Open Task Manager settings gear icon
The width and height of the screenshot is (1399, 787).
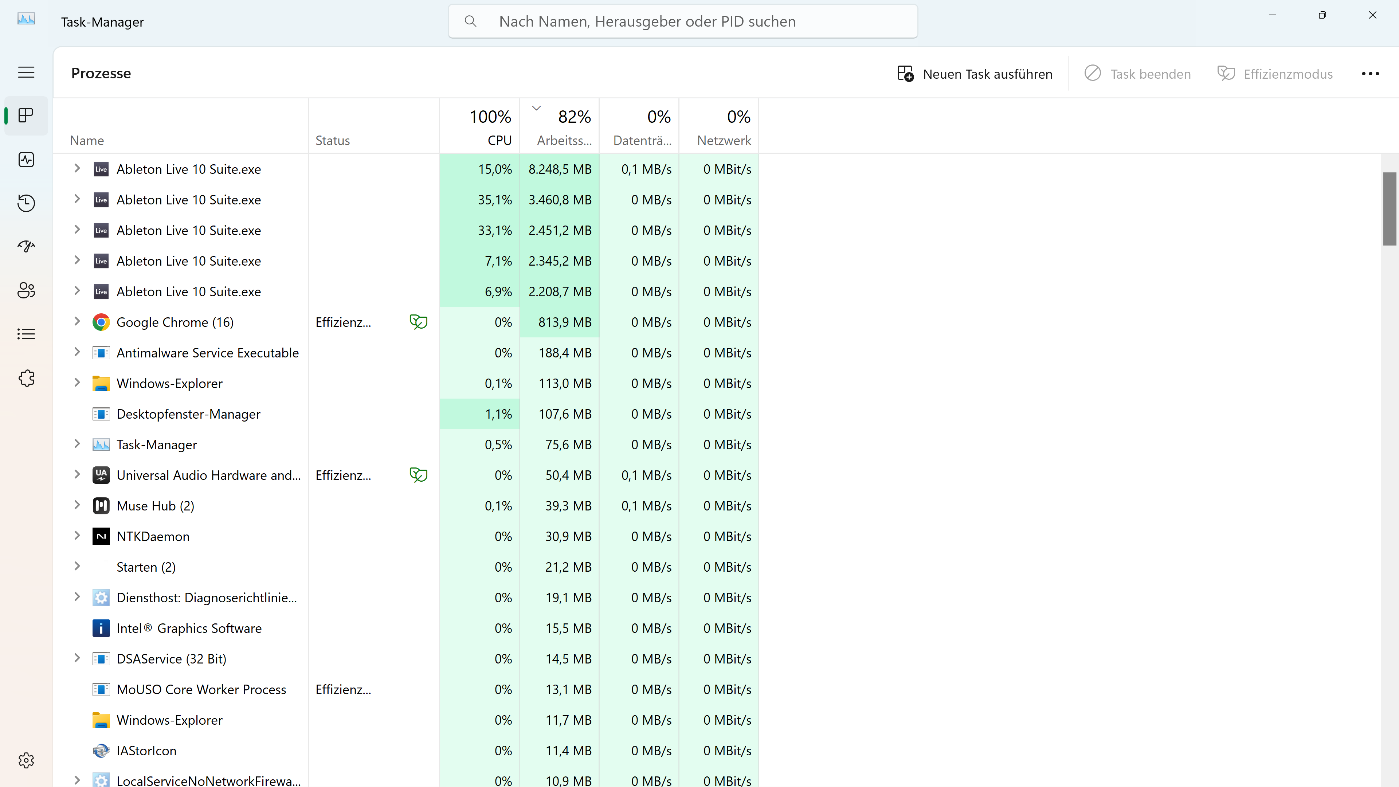coord(26,760)
